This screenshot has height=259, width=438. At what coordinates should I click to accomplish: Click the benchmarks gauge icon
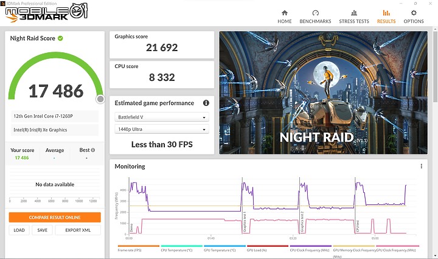click(x=315, y=13)
